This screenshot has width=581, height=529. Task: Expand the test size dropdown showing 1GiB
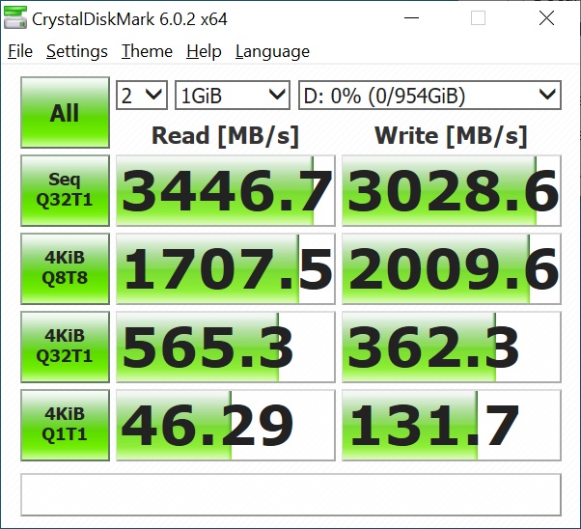(233, 96)
